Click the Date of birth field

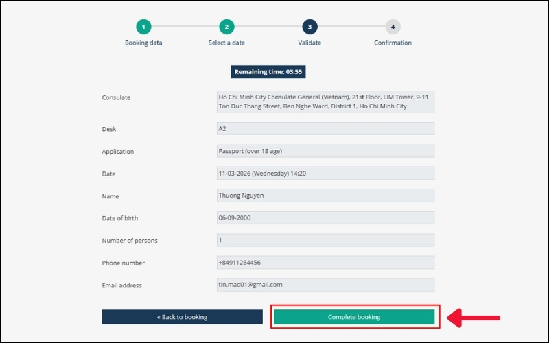coord(325,218)
